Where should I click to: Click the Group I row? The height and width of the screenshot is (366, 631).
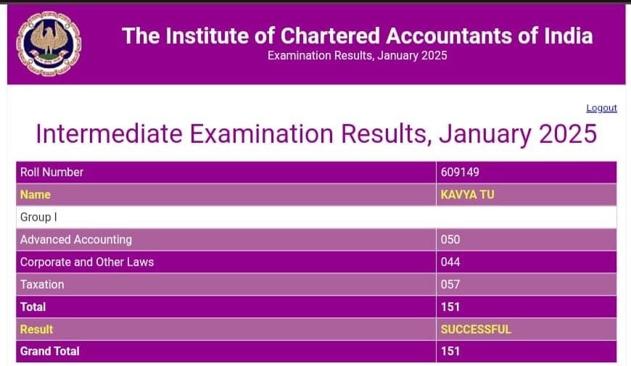pyautogui.click(x=38, y=217)
